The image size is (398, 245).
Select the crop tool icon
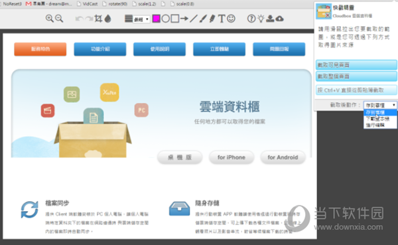tap(98, 19)
